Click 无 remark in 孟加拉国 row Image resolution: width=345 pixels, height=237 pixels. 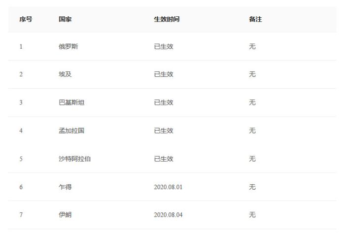pyautogui.click(x=252, y=131)
